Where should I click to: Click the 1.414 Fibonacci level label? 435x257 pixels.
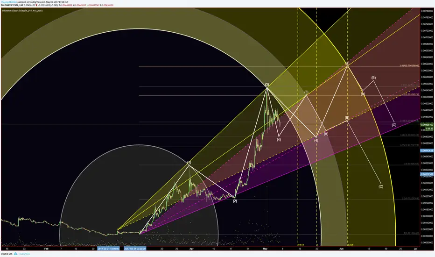click(x=409, y=135)
